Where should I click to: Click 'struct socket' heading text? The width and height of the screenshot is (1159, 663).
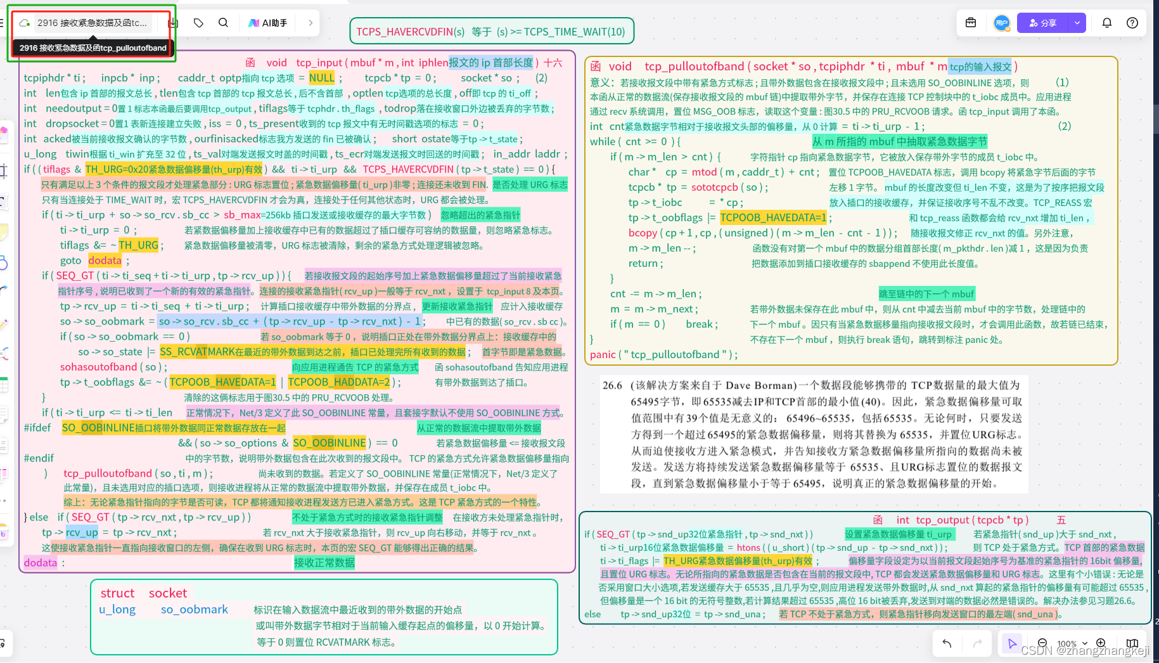(144, 593)
